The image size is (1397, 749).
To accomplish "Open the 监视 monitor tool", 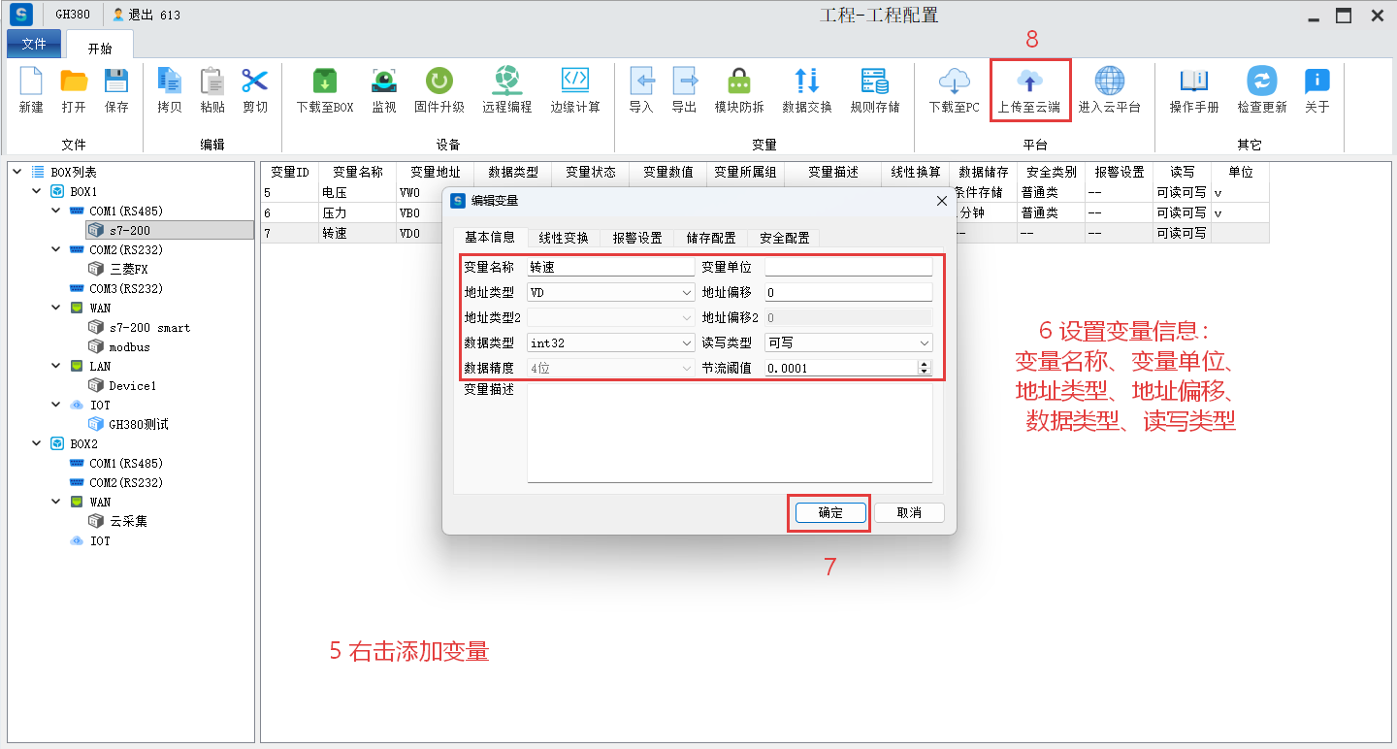I will 384,81.
